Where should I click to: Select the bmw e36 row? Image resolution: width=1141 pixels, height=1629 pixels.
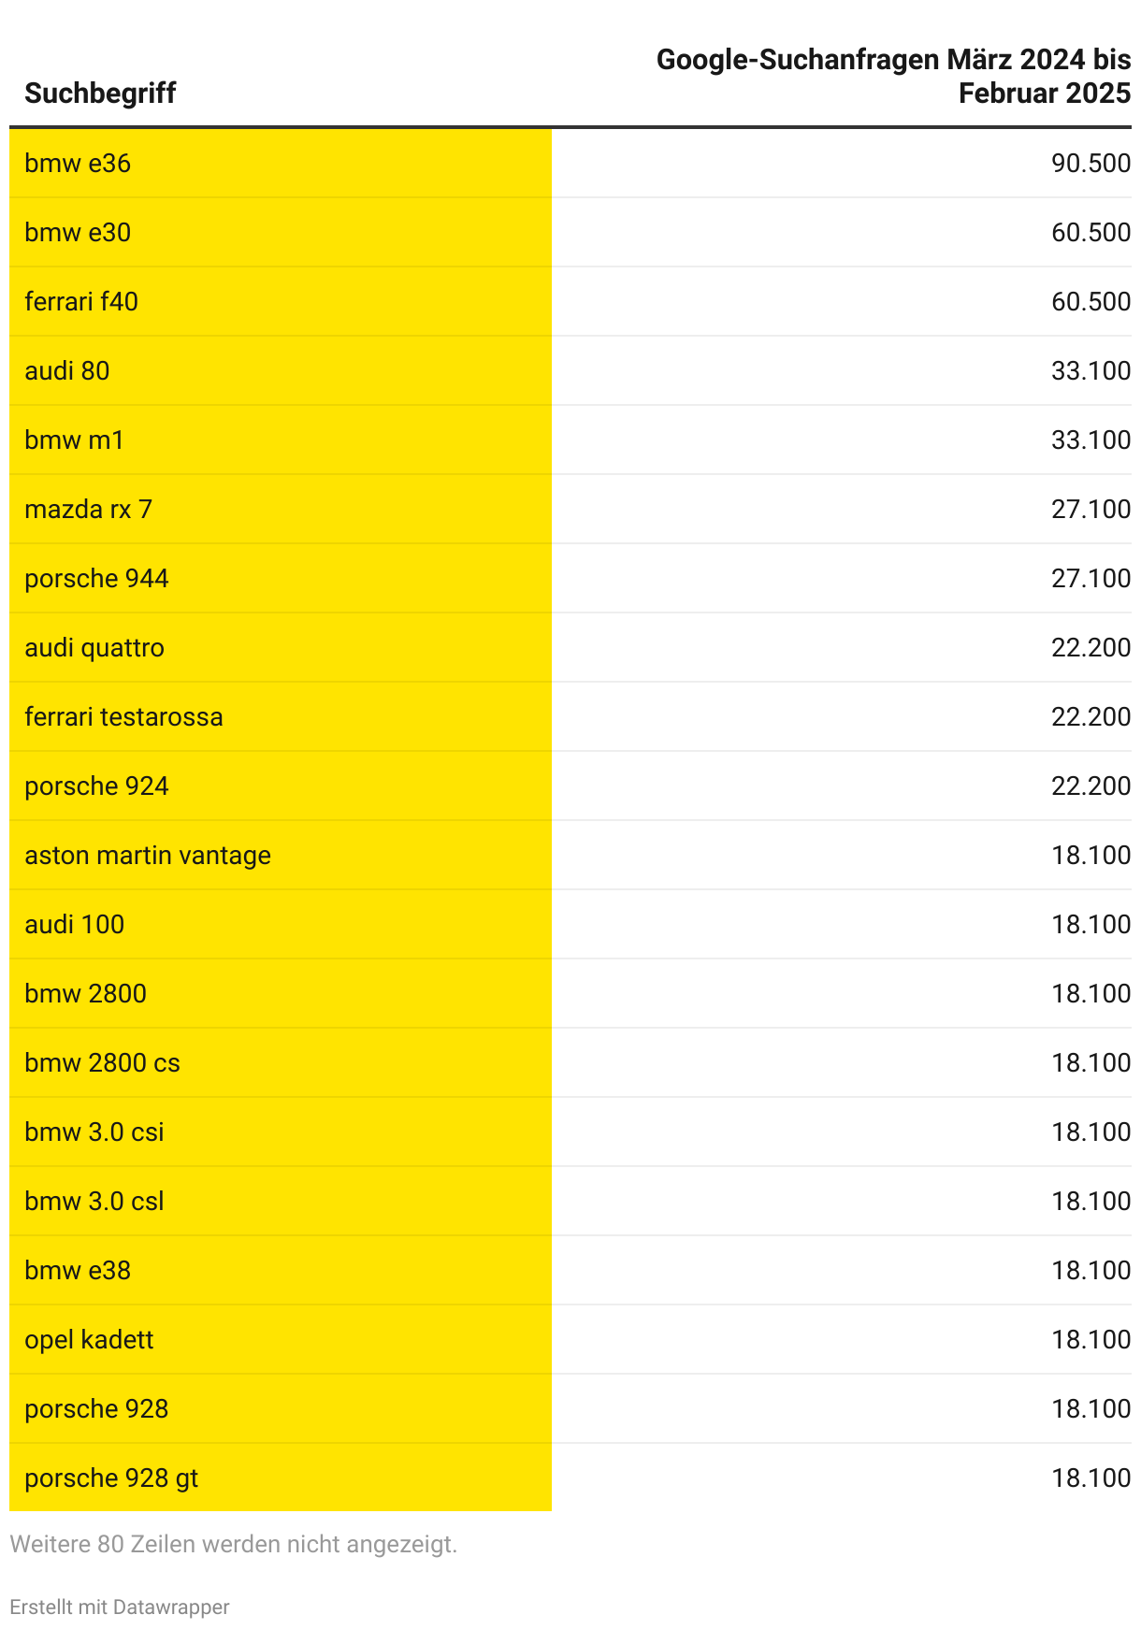[570, 164]
